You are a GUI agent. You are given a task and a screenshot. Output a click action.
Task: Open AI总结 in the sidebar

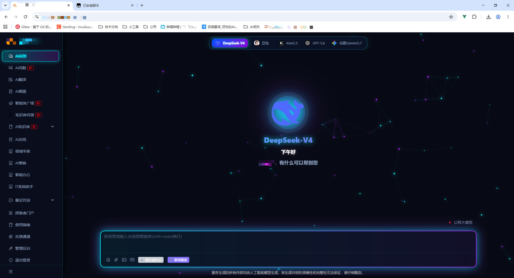tap(31, 140)
